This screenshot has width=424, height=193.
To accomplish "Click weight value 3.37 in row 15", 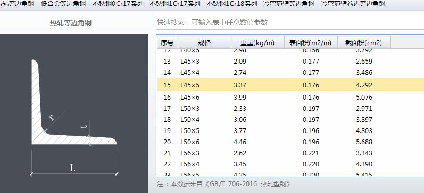I will [x=240, y=85].
